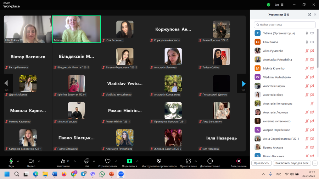
Task: Expand the arrow next to Приложения
Action: point(196,161)
